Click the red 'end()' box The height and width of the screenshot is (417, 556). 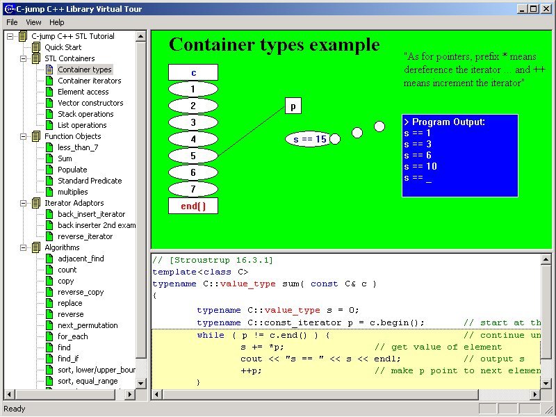(x=193, y=206)
